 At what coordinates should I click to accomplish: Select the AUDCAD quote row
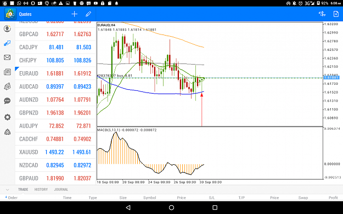pyautogui.click(x=55, y=86)
